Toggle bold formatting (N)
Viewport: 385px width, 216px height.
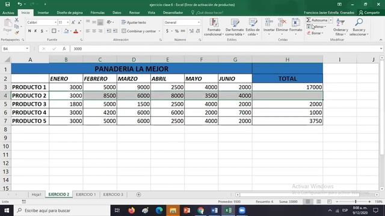click(29, 31)
